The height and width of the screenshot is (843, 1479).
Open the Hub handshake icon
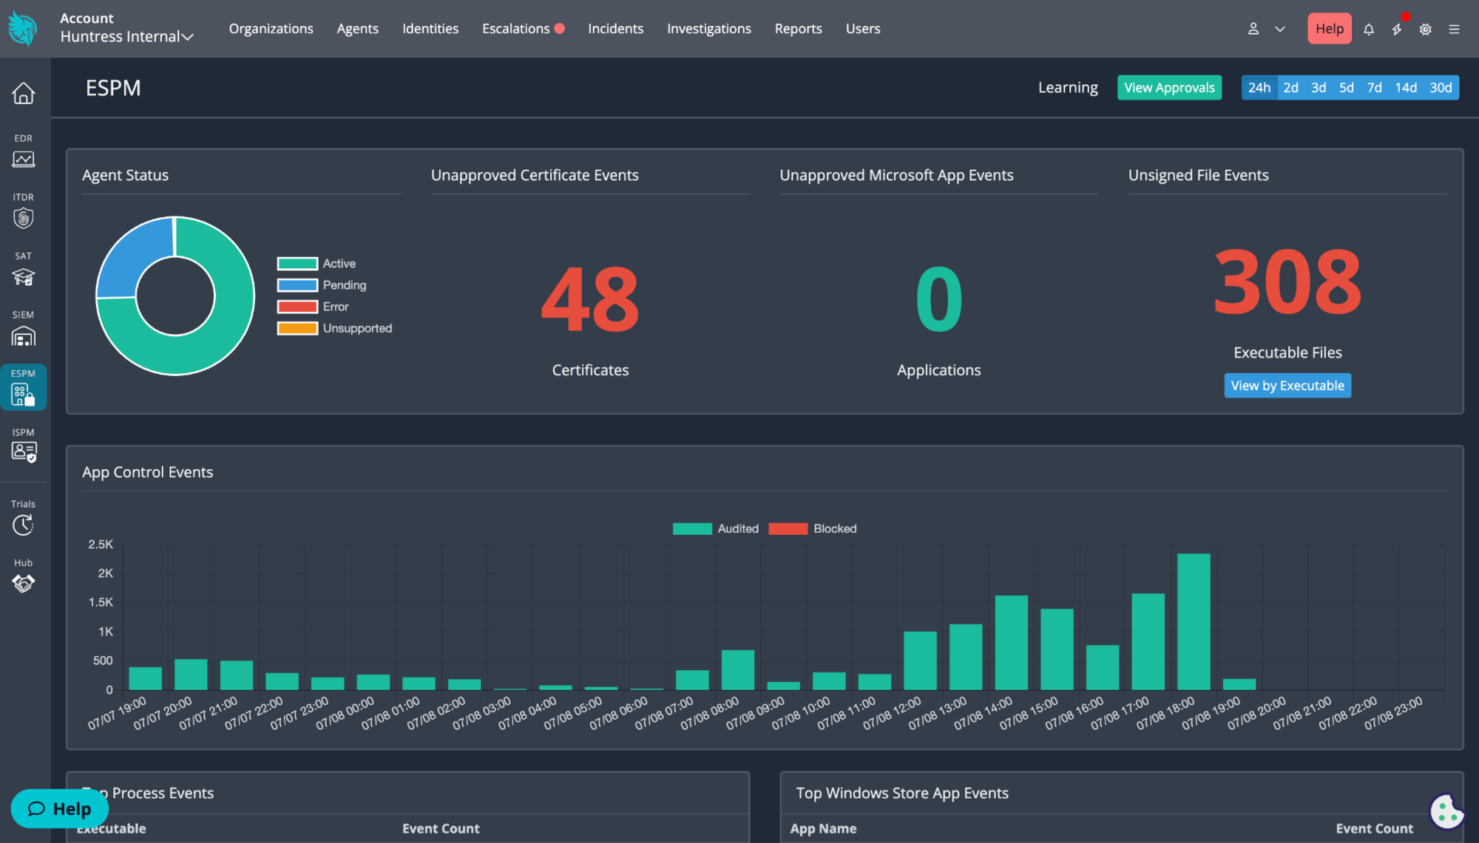[23, 584]
